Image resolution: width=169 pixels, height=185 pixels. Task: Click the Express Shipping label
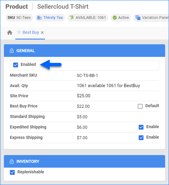(x=26, y=138)
